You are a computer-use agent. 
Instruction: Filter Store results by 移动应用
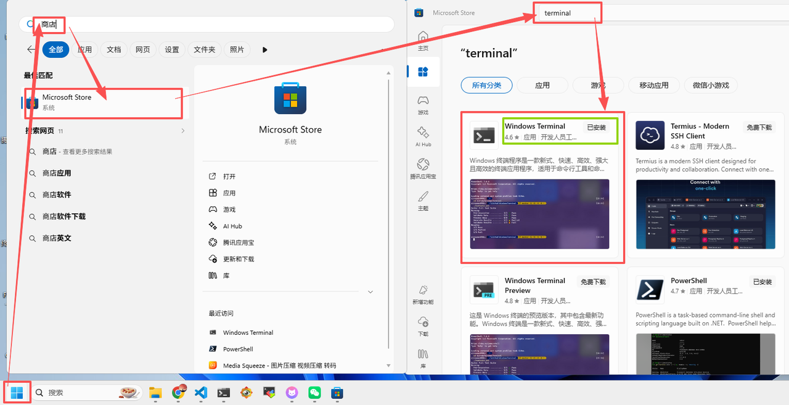pos(654,85)
